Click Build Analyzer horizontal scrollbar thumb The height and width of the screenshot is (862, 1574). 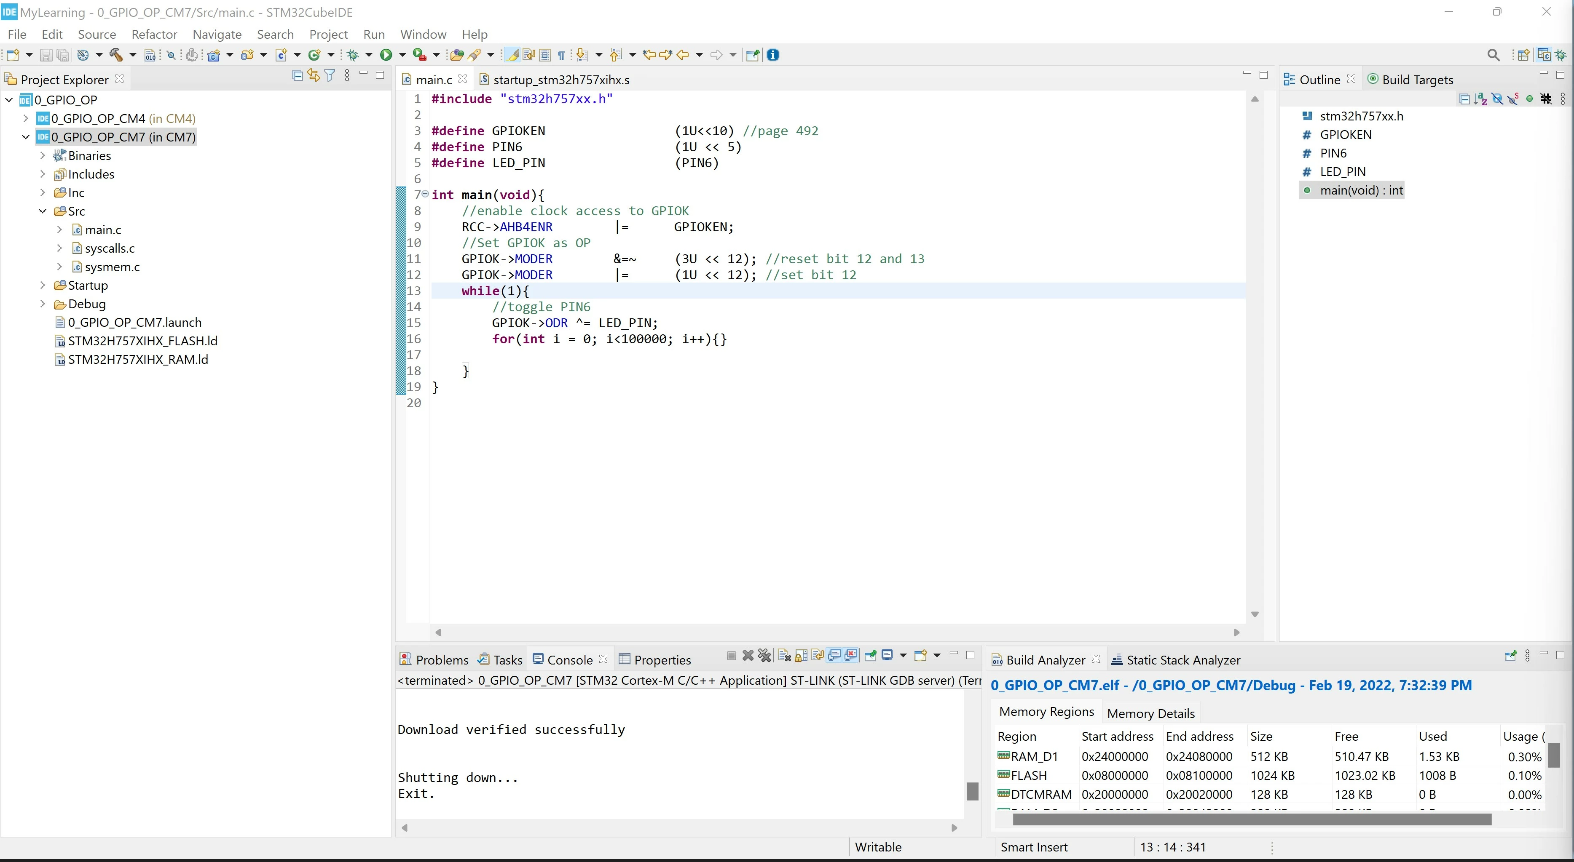[1251, 820]
